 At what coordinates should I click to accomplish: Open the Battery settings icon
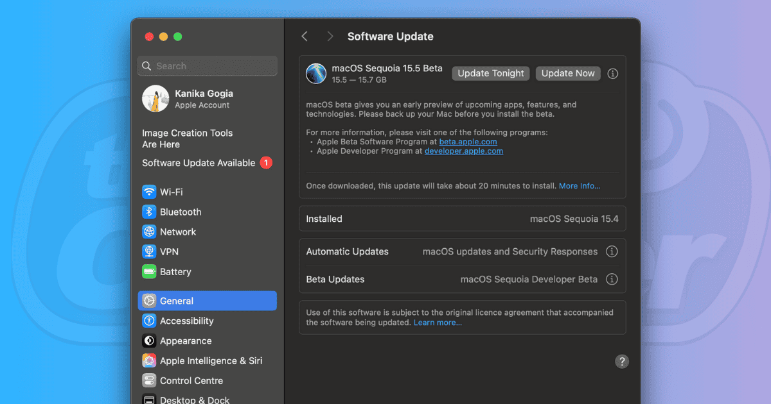[x=149, y=271]
